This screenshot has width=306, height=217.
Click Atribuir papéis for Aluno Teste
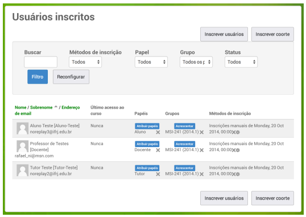(x=147, y=126)
